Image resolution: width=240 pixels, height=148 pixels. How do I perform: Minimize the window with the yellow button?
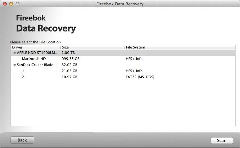(11, 4)
